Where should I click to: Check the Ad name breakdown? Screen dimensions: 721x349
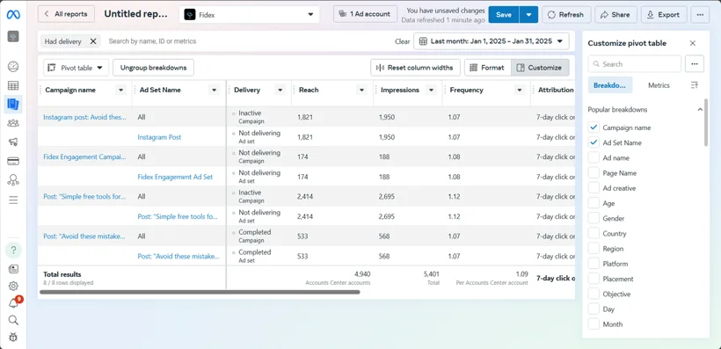point(594,157)
